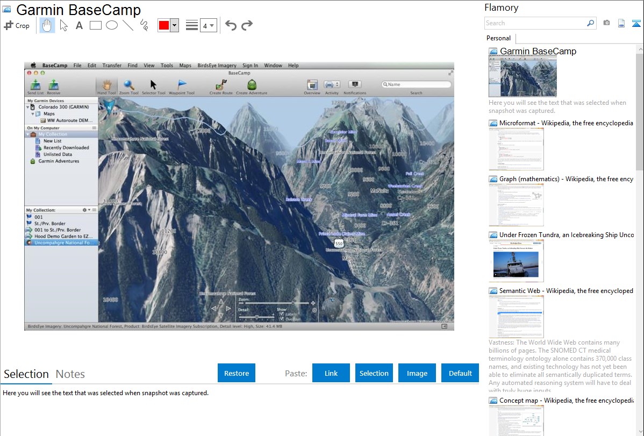Click the Notifications icon in BaseCamp

355,84
